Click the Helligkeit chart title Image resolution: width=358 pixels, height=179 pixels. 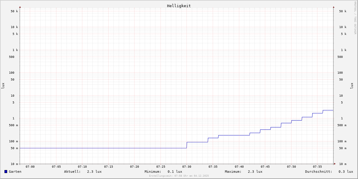coord(179,6)
